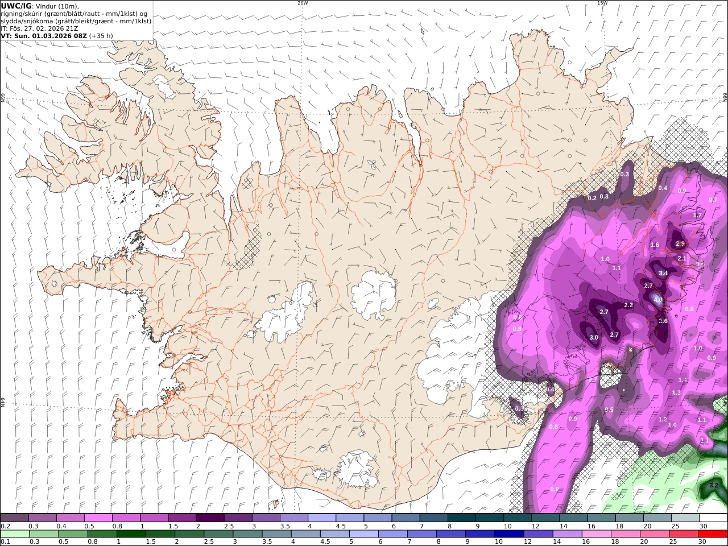Select the 1.5–2 snow scale swatch
Screen dimensions: 728x546
point(181,518)
